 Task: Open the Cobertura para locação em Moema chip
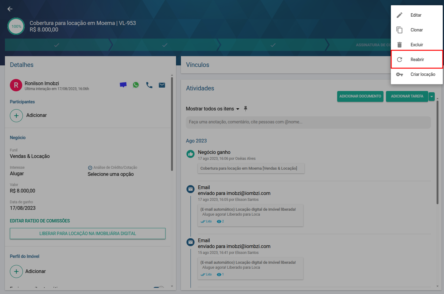(251, 168)
